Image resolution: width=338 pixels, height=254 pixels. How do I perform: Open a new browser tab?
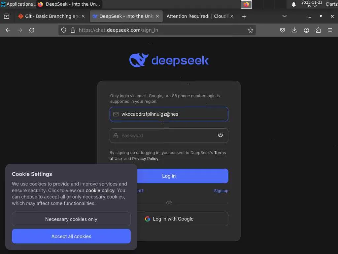pos(244,17)
